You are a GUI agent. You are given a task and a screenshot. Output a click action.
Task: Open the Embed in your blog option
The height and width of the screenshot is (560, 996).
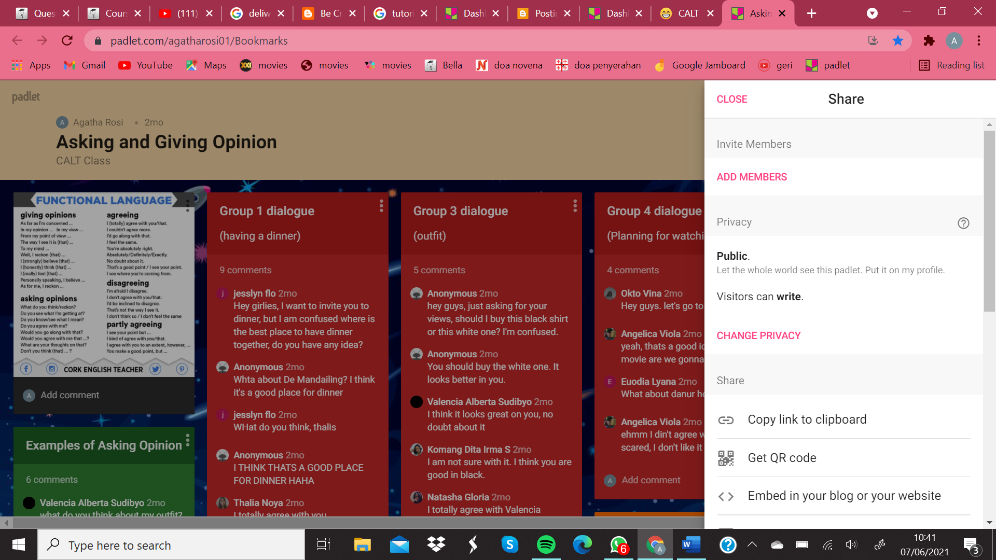point(726,496)
